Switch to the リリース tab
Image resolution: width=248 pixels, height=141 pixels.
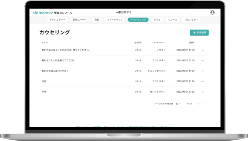pos(172,19)
